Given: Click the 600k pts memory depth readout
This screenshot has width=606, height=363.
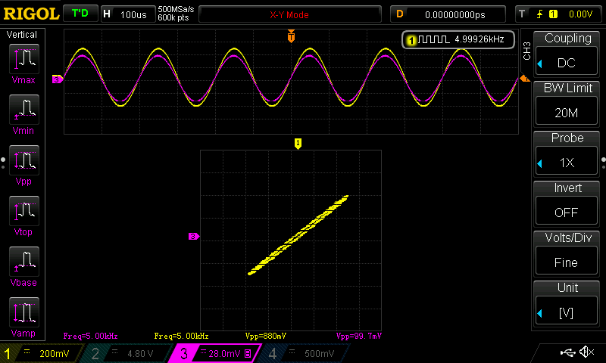Looking at the screenshot, I should click(x=173, y=17).
